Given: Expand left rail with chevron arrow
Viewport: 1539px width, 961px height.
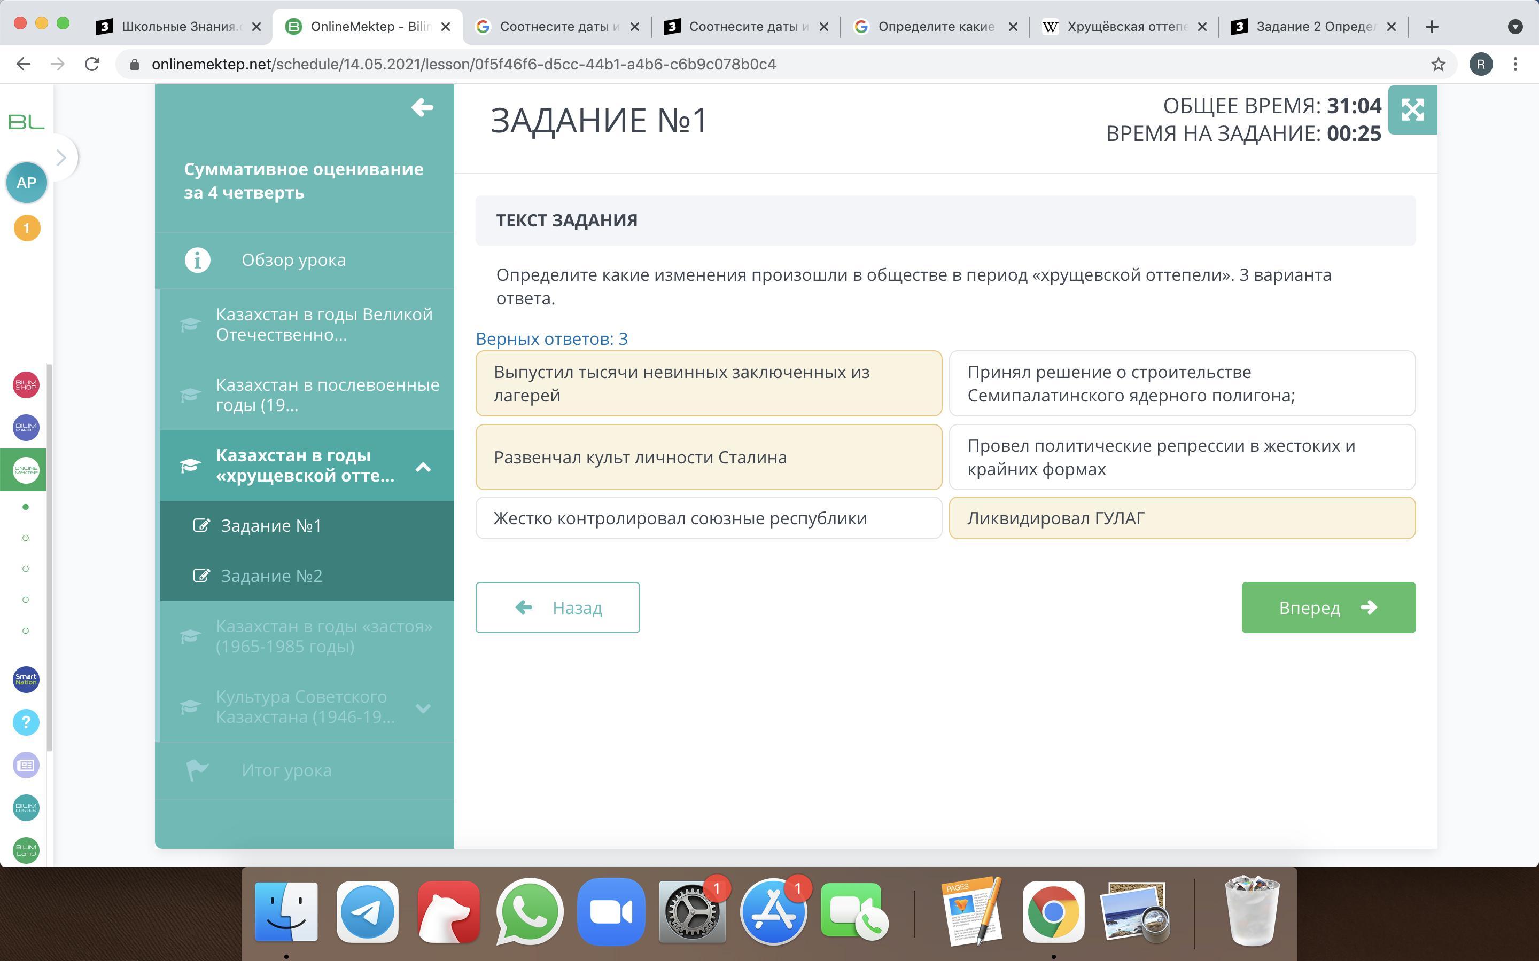Looking at the screenshot, I should pyautogui.click(x=61, y=157).
